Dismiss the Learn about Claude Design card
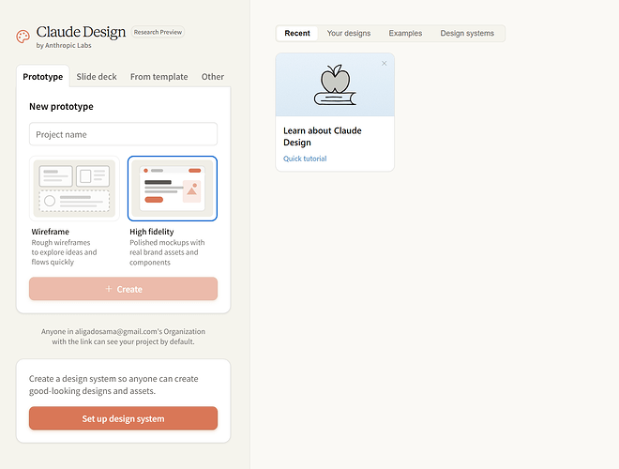Screen dimensions: 619x469 (x=385, y=63)
